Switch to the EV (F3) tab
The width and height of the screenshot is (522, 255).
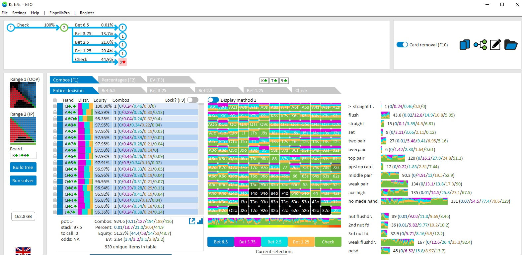(x=157, y=80)
